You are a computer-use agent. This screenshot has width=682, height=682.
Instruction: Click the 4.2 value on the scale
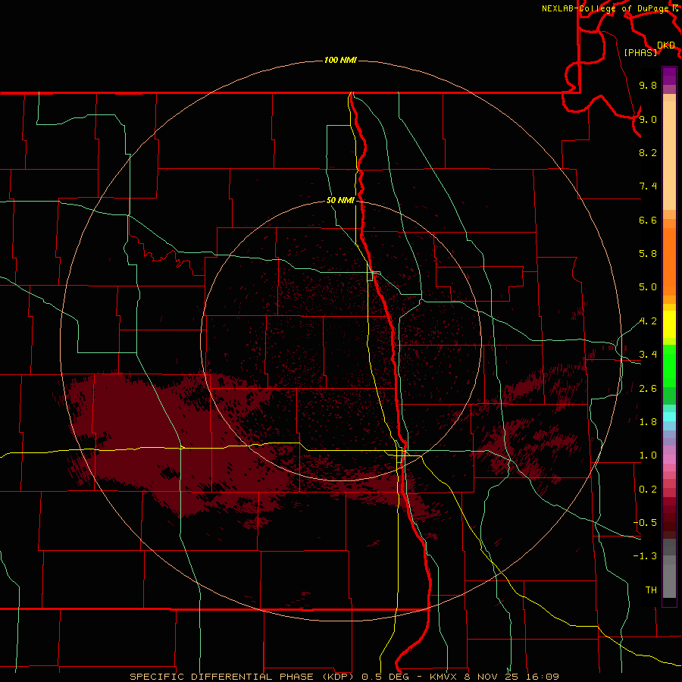click(x=648, y=321)
